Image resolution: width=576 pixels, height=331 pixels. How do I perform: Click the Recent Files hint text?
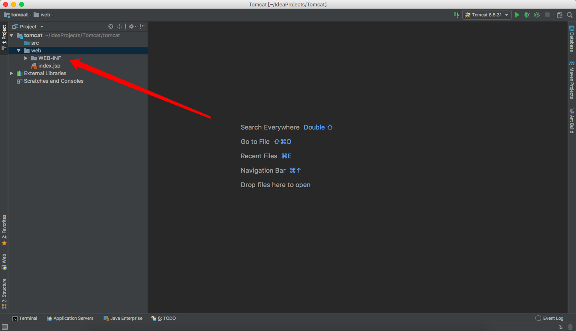[x=259, y=156]
